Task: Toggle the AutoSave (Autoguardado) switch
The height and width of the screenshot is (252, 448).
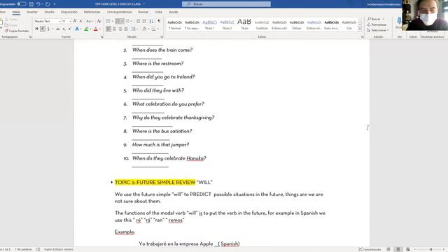Action: 22,4
